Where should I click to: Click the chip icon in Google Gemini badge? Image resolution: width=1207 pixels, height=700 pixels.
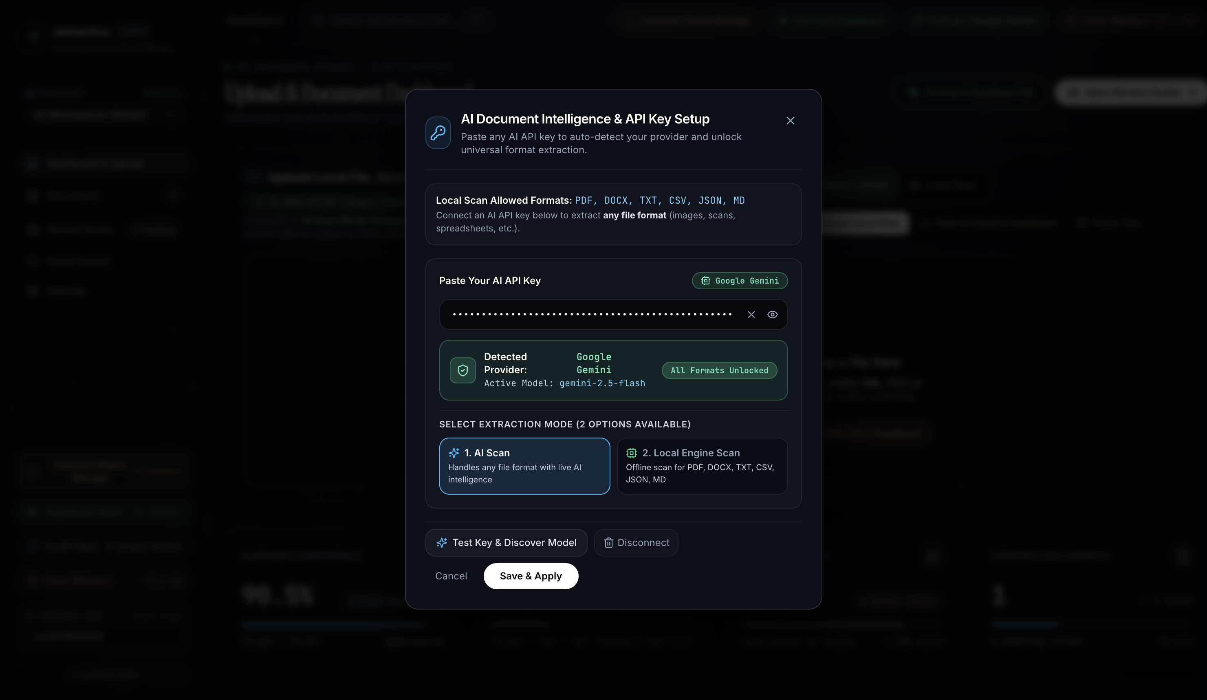point(705,281)
